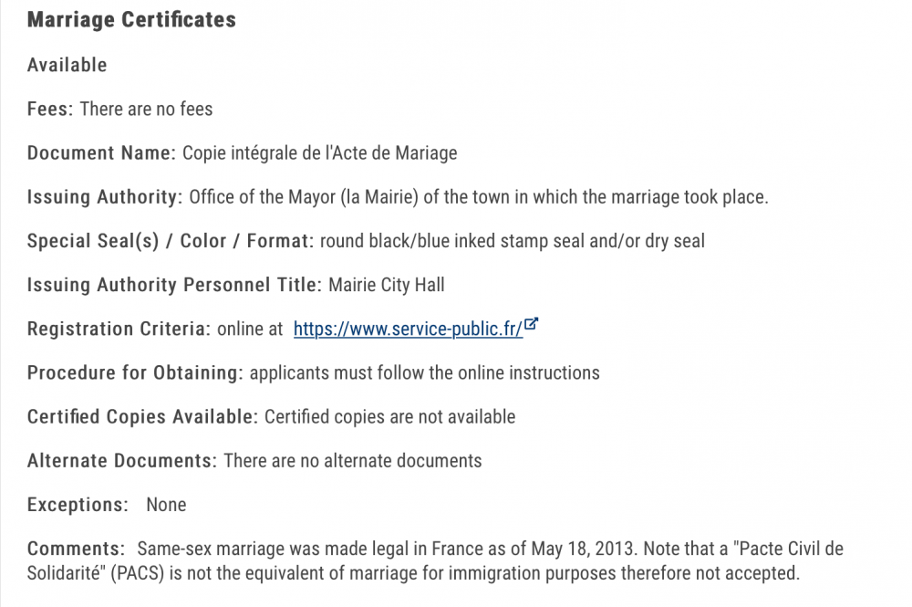
Task: Click the Available status text
Action: pyautogui.click(x=67, y=65)
